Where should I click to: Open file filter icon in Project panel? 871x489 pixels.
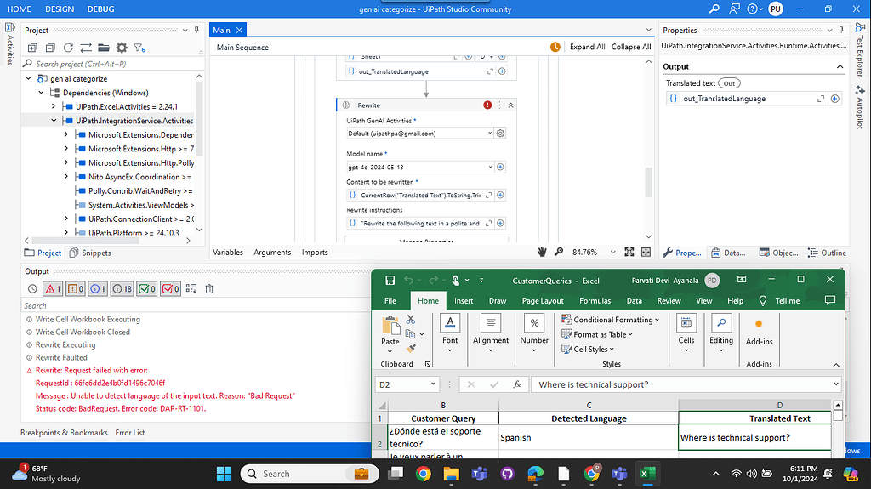point(139,48)
